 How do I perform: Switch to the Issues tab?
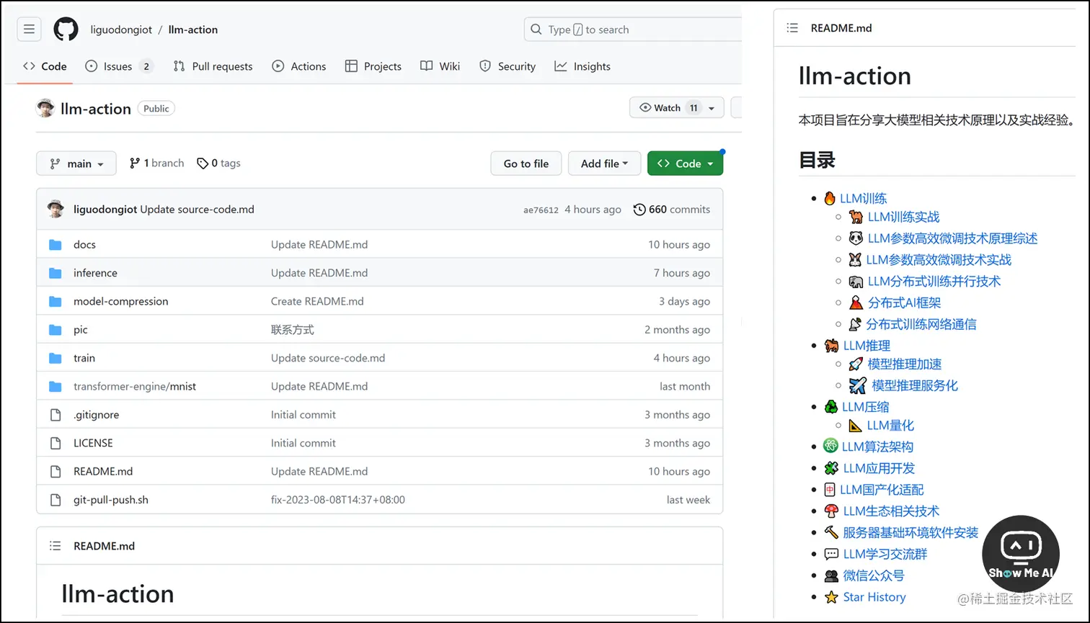point(119,66)
